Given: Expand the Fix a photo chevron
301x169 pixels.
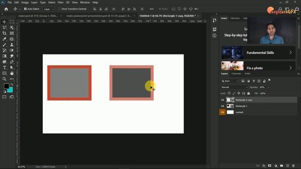Looking at the screenshot, I should point(291,68).
